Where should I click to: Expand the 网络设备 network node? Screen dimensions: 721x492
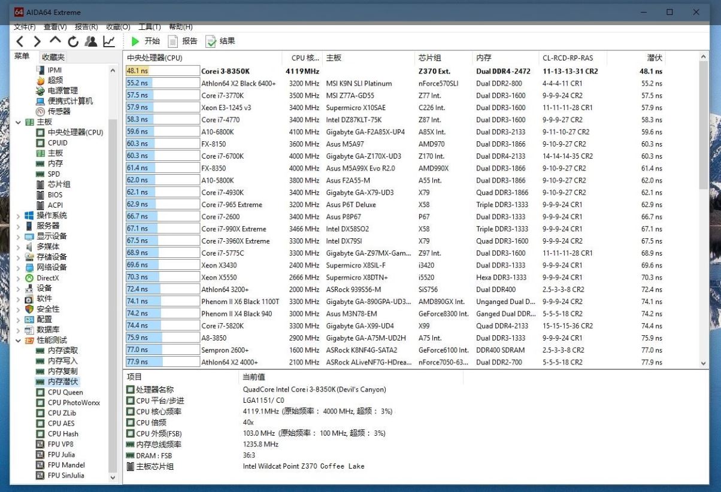(x=18, y=268)
